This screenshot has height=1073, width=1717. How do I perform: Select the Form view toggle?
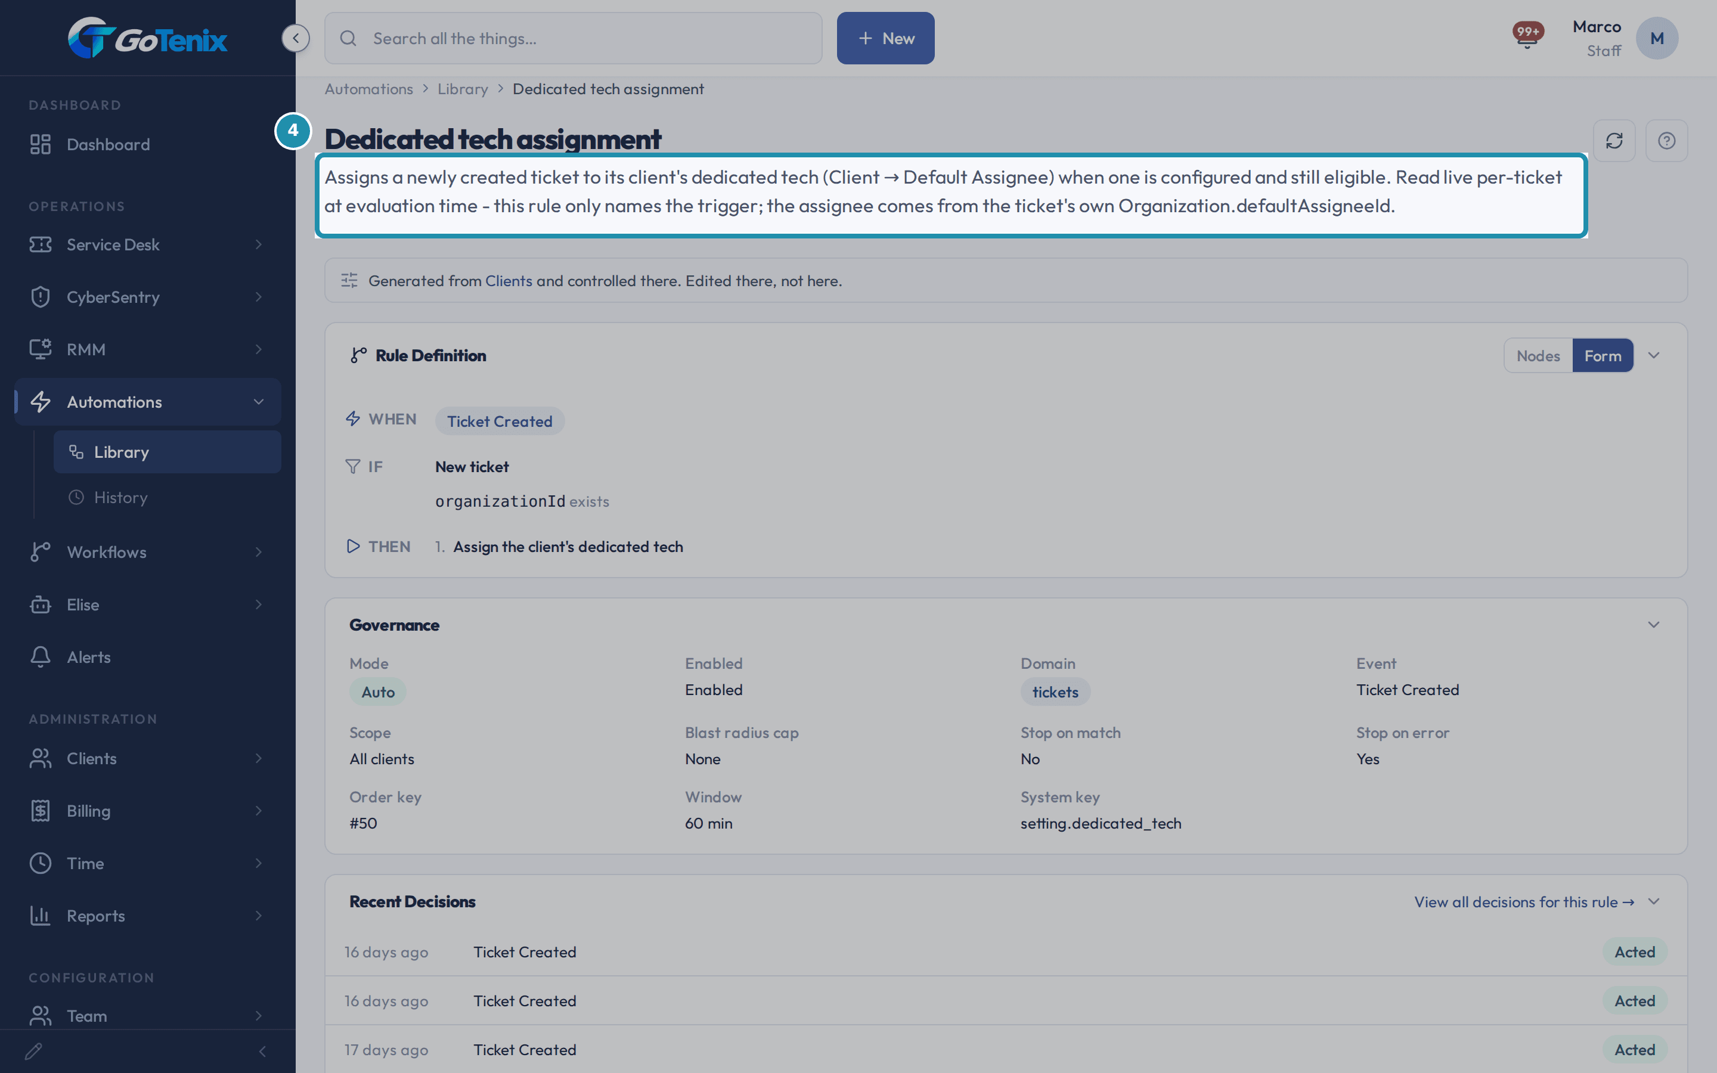pos(1603,355)
